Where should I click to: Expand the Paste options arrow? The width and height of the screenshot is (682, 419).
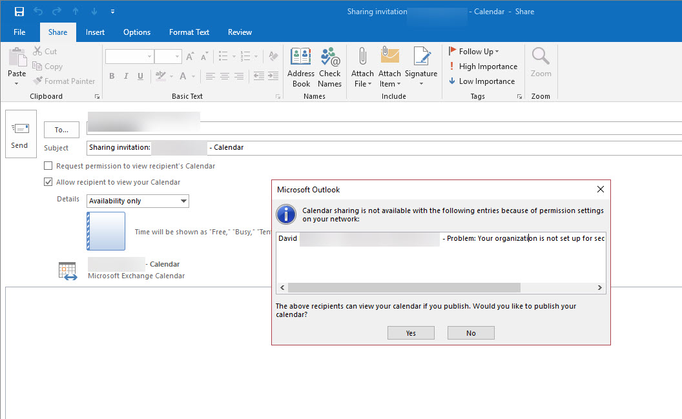17,83
